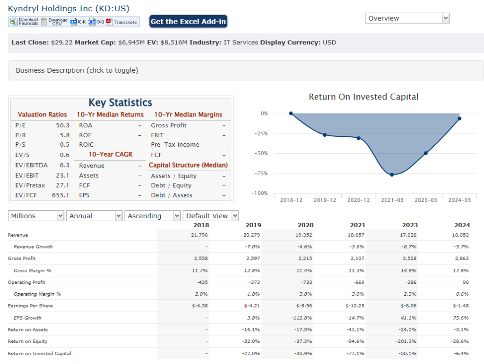
Task: Click the Valuation Ratios heading
Action: [42, 115]
